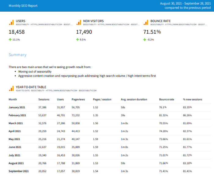Viewport: 214px width, 176px height.
Task: Select the January 2021 row label
Action: (17, 107)
